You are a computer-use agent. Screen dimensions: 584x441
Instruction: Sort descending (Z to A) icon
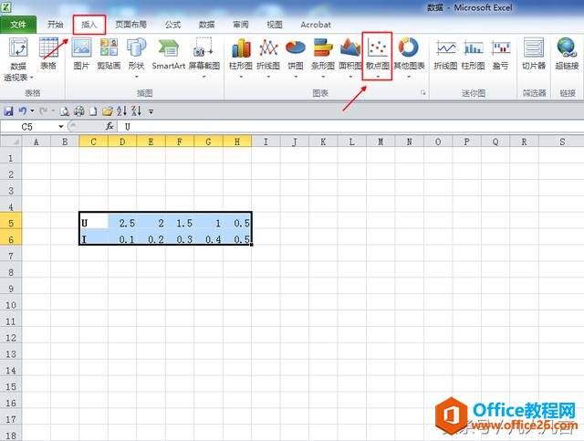pyautogui.click(x=136, y=110)
